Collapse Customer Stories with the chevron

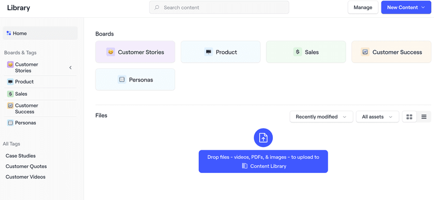(71, 68)
